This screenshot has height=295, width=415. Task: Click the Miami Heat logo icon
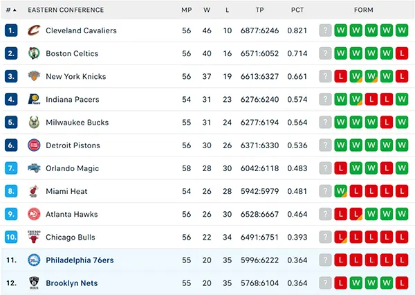point(34,191)
